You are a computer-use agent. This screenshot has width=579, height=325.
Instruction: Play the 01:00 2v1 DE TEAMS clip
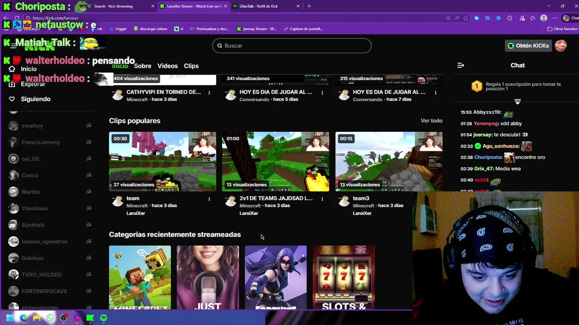[275, 161]
